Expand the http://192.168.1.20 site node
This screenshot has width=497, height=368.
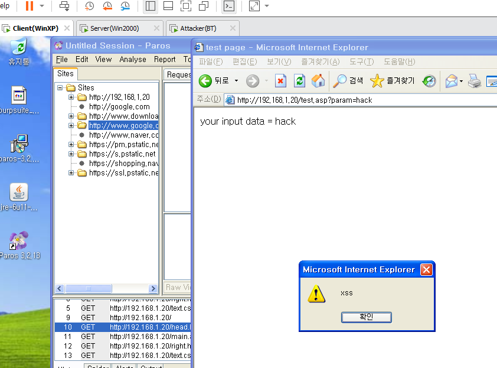(x=71, y=97)
